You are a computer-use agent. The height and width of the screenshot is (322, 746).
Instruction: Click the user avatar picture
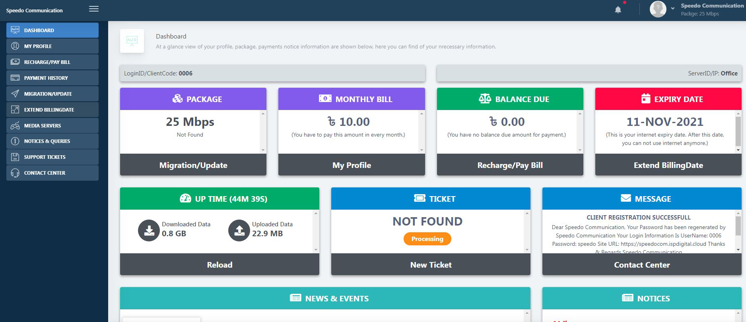click(658, 9)
